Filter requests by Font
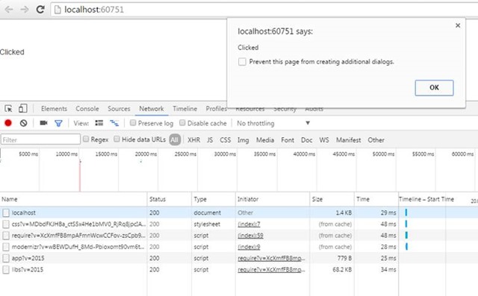 point(288,140)
